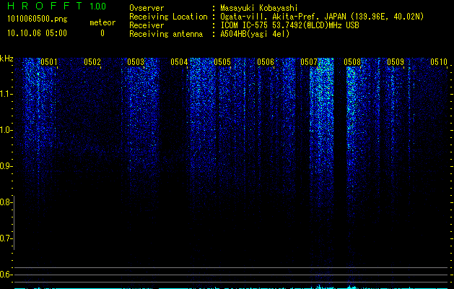Viewport: 454px width, 289px height.
Task: Click the Receiving Location field label
Action: (x=168, y=17)
